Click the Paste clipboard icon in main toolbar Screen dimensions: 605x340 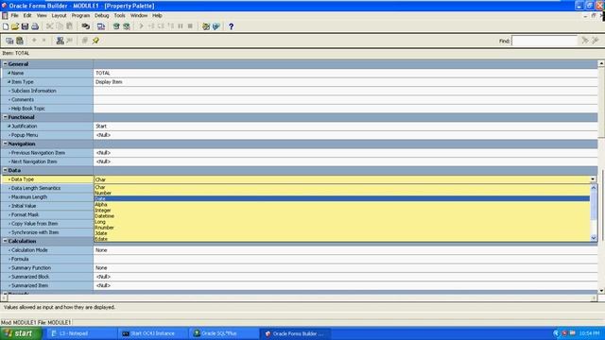click(x=69, y=26)
